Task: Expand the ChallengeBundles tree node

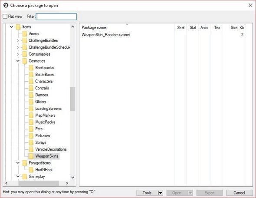Action: pyautogui.click(x=18, y=40)
